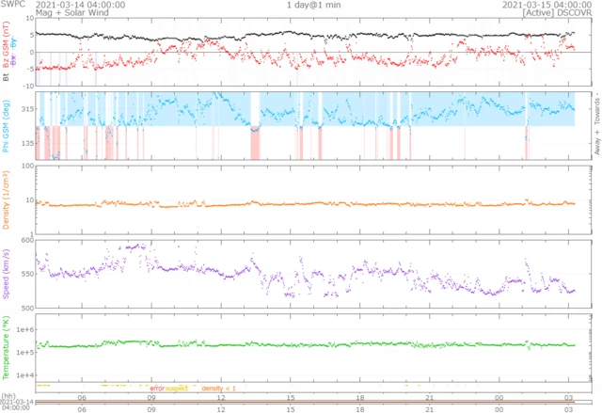Click the Density (1/cm³) axis label
The width and height of the screenshot is (602, 413).
click(x=7, y=199)
